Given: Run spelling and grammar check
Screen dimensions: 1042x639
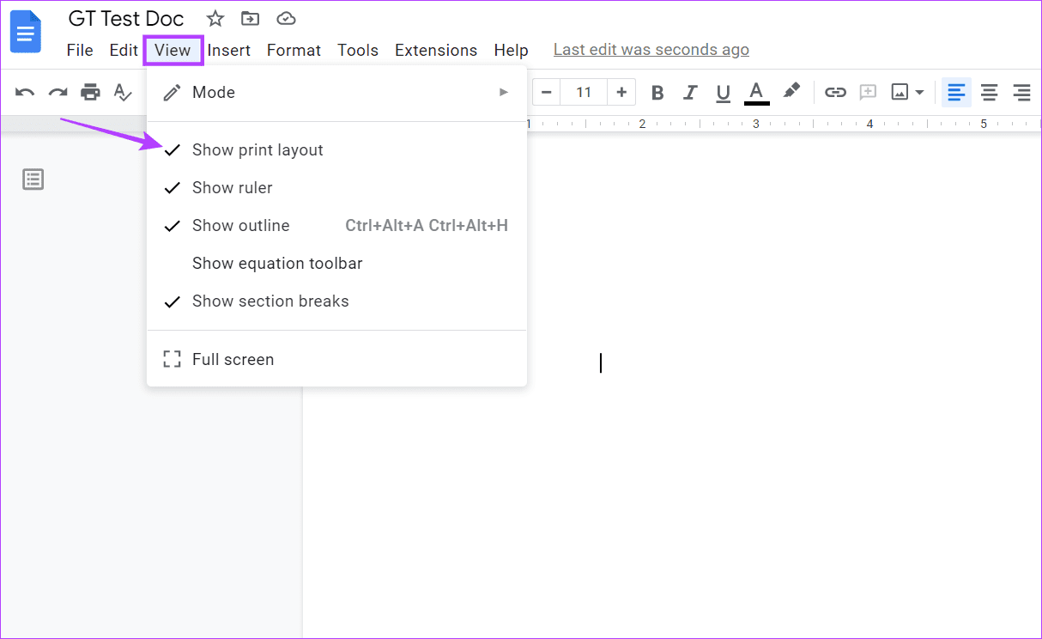Looking at the screenshot, I should [123, 92].
